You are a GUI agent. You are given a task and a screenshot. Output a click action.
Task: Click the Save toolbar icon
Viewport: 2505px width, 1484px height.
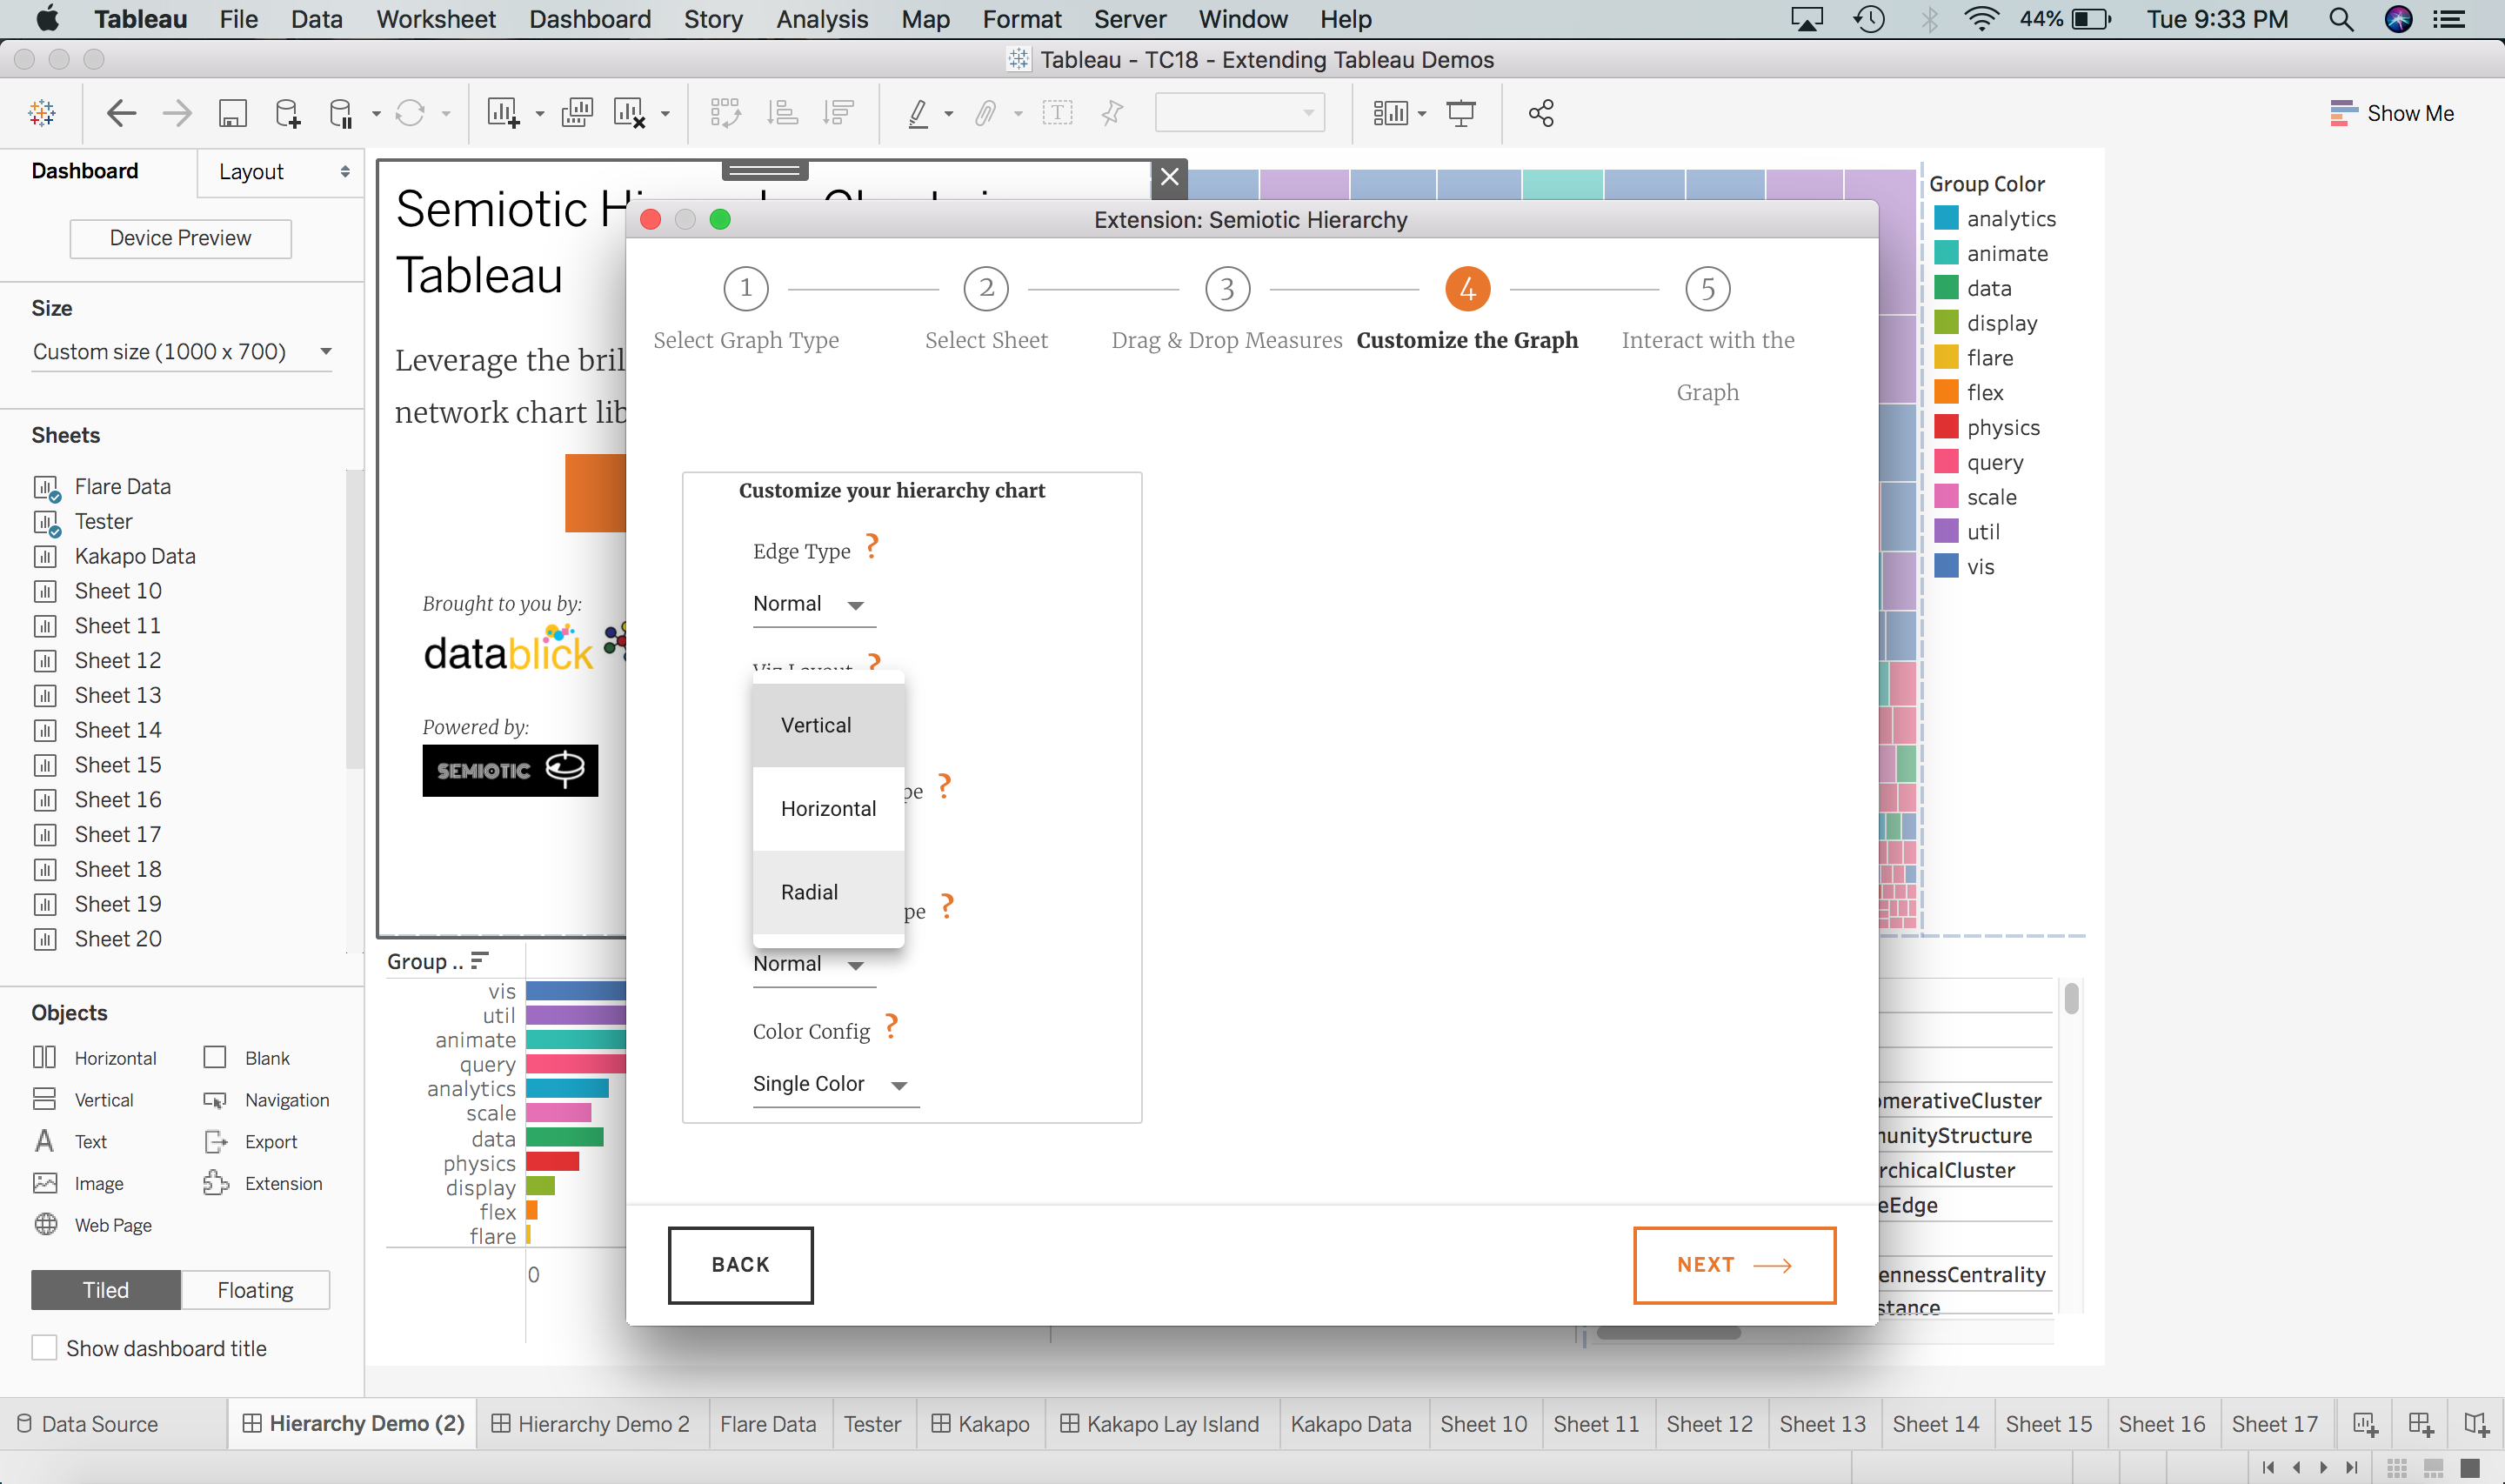(232, 113)
